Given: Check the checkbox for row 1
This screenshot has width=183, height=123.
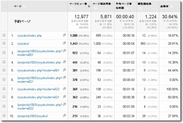Looking at the screenshot, I should (x=4, y=35).
